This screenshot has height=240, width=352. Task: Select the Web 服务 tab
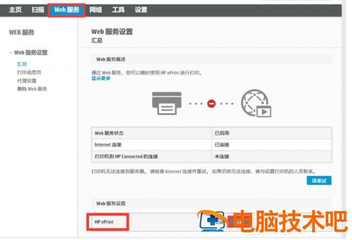67,10
